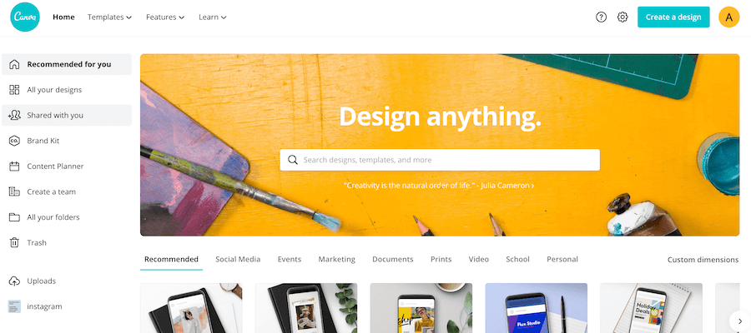Viewport: 751px width, 333px height.
Task: Click the Trash bin icon
Action: click(x=14, y=243)
